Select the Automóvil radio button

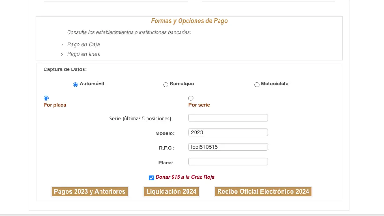(75, 84)
